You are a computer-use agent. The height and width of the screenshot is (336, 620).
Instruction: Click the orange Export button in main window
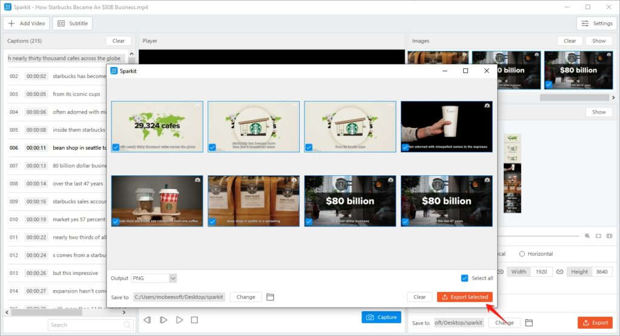[595, 323]
